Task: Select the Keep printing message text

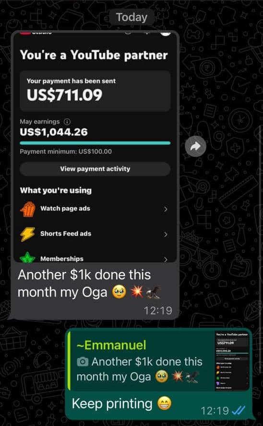Action: click(x=112, y=404)
